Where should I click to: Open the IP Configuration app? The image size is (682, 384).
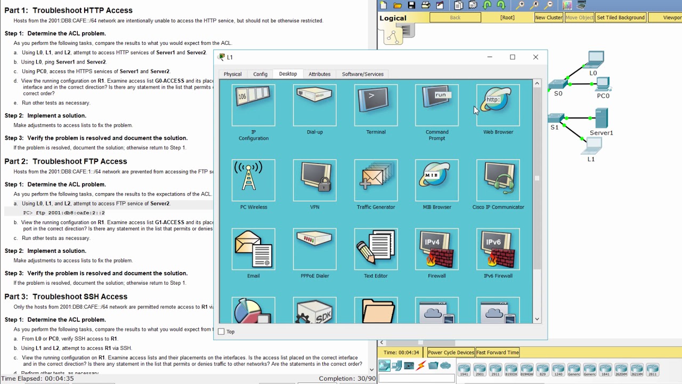(254, 105)
